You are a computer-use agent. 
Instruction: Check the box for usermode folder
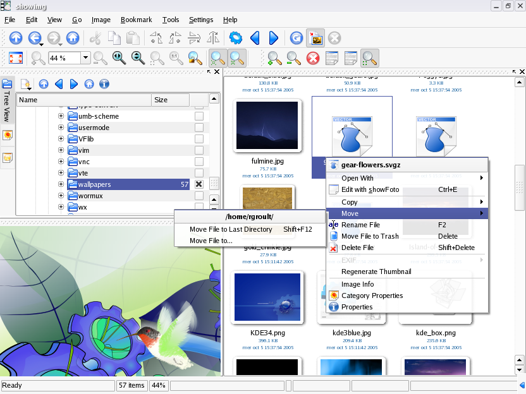[x=199, y=128]
